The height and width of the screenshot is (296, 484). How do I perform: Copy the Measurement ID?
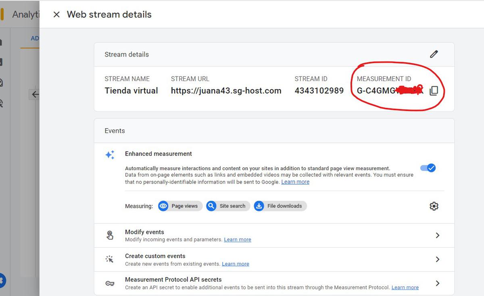coord(434,91)
